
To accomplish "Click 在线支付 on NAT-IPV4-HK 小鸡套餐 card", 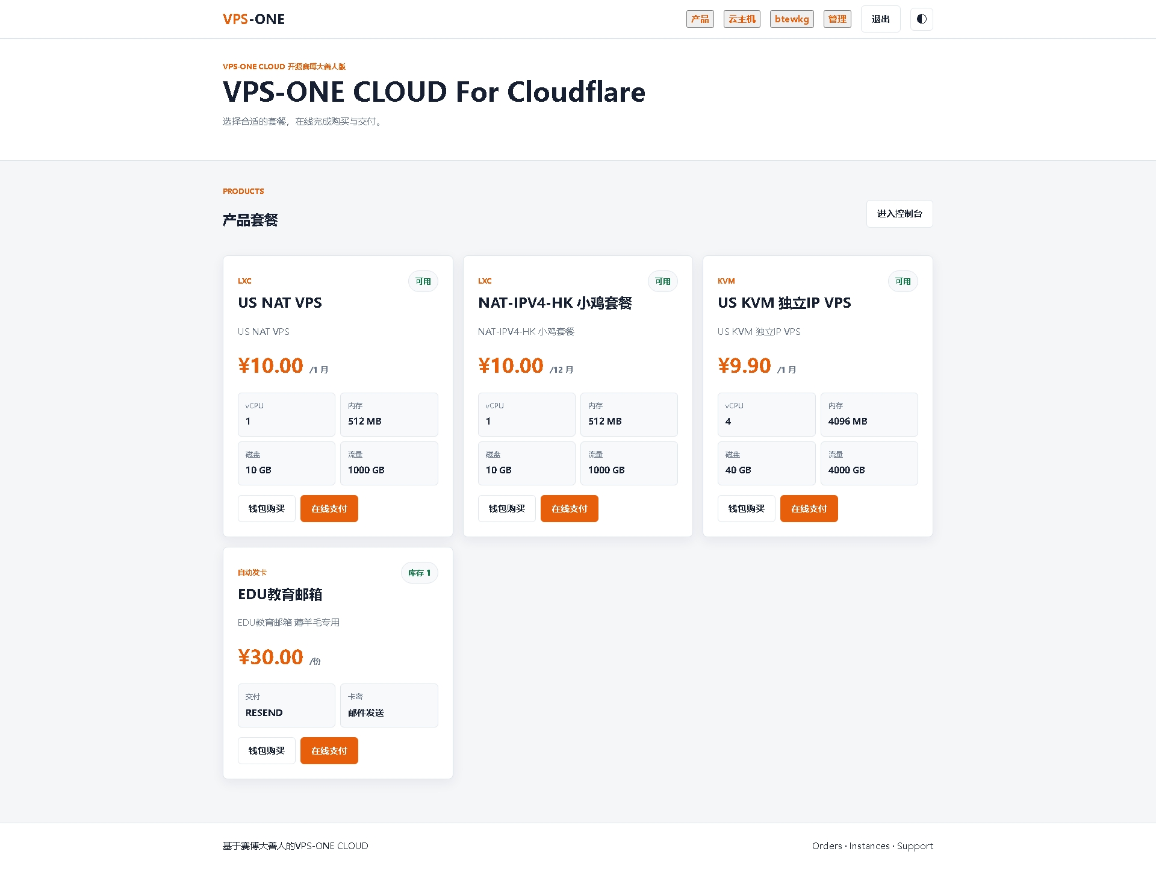I will 569,509.
